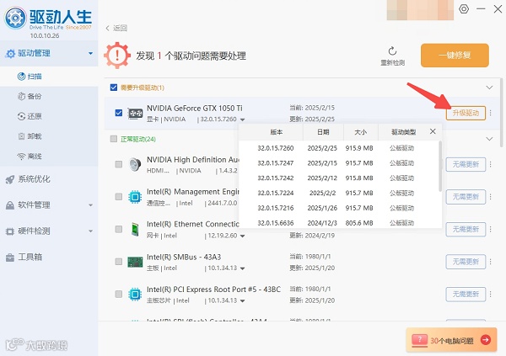Click 无需更新 button for Intel Management Engine
Viewport: 506px width, 356px height.
466,197
